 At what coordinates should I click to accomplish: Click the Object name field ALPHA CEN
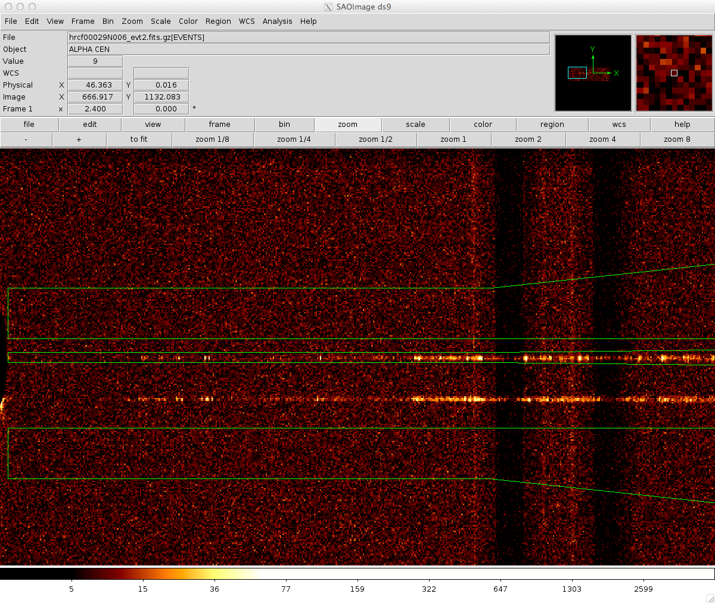tap(309, 49)
